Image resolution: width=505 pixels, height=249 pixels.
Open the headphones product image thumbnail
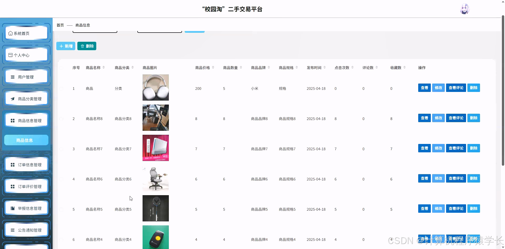pyautogui.click(x=155, y=87)
